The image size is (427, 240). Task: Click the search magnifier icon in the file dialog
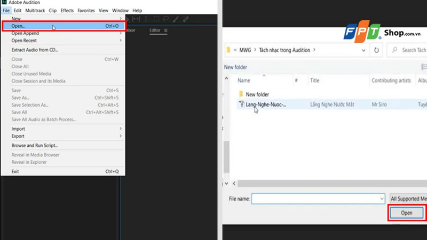pyautogui.click(x=394, y=50)
